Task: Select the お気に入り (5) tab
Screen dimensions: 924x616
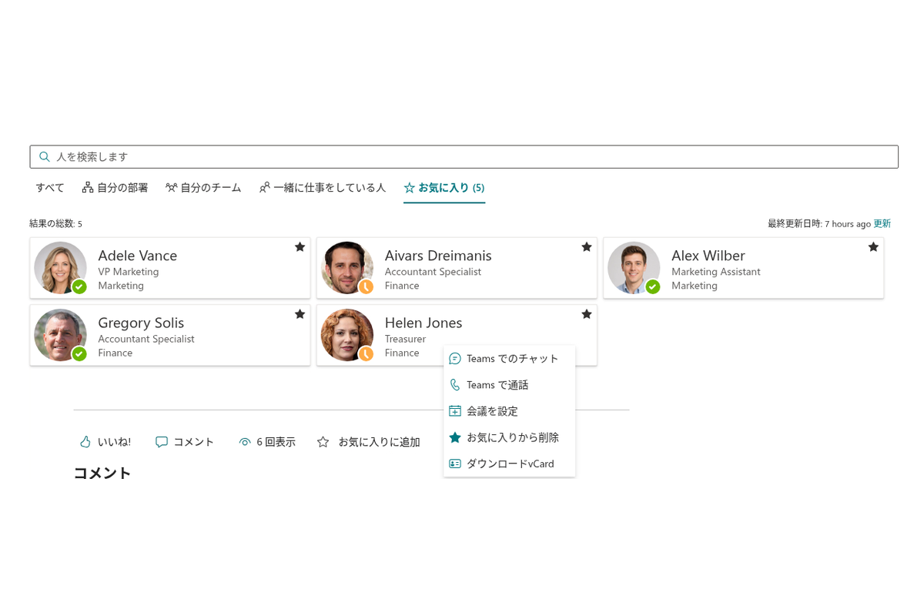Action: (444, 187)
